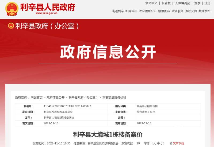This screenshot has width=214, height=147.
Task: Click the small emblem beside 利辛县政府（办公室）
Action: tap(11, 26)
